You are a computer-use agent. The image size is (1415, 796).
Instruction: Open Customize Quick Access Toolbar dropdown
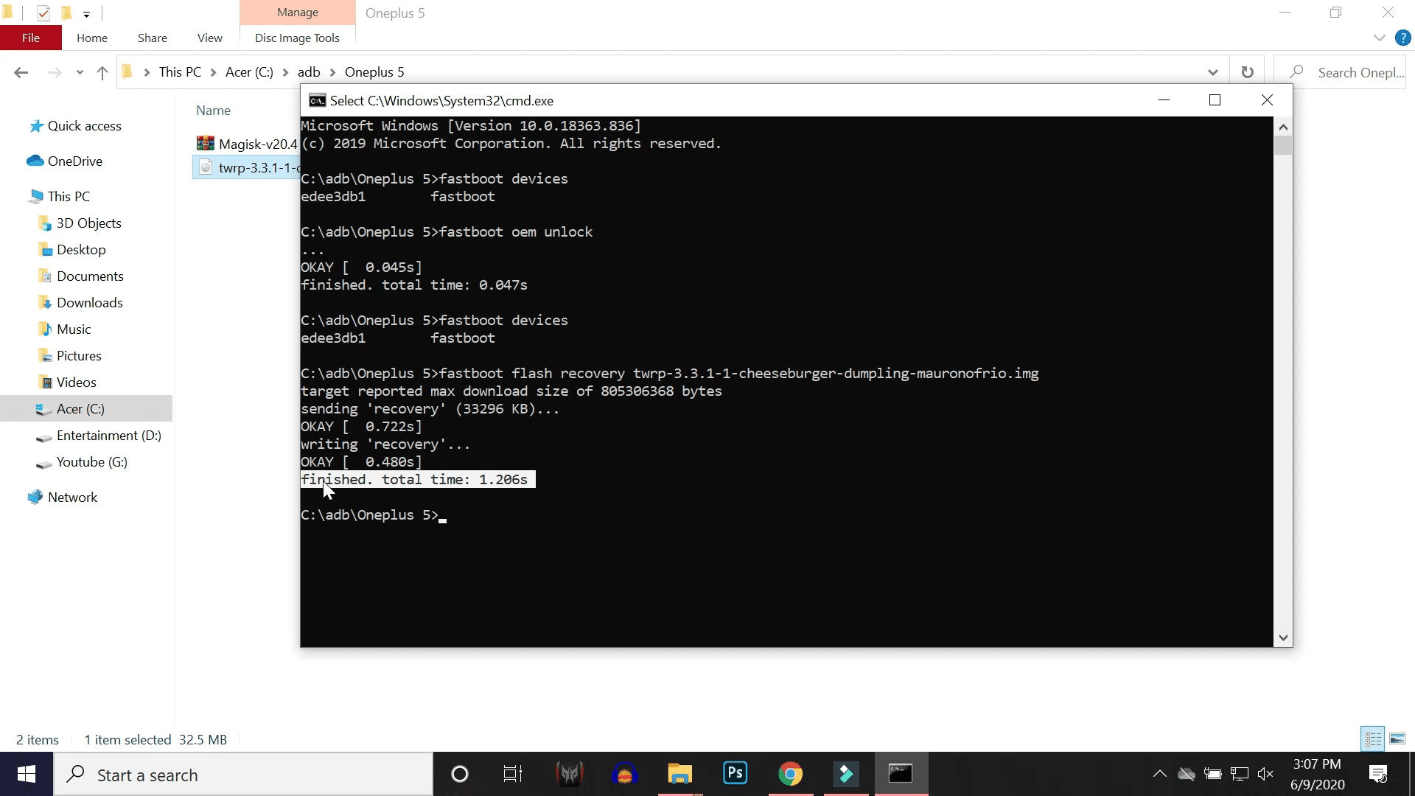click(86, 13)
